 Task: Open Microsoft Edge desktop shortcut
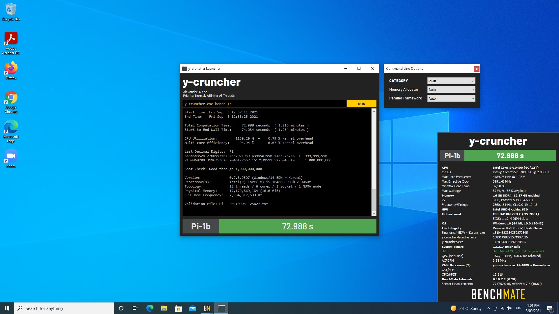tap(11, 131)
